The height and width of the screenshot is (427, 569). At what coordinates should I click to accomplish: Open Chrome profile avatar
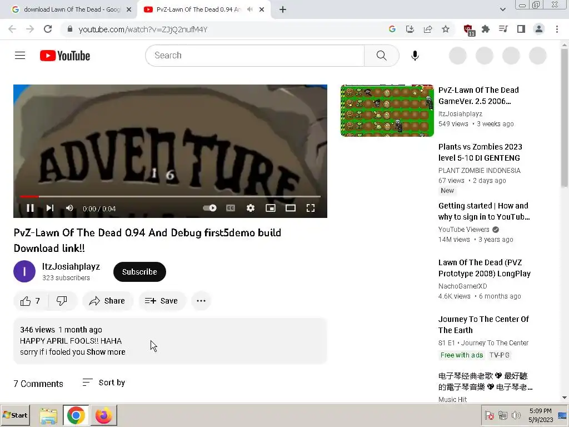pyautogui.click(x=539, y=29)
